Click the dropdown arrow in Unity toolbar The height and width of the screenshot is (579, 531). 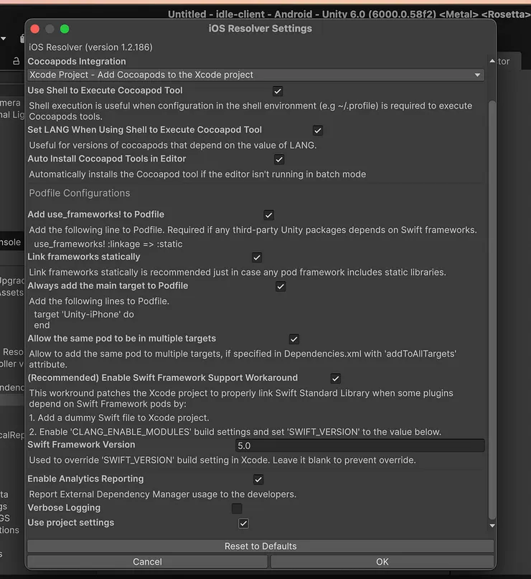point(4,39)
